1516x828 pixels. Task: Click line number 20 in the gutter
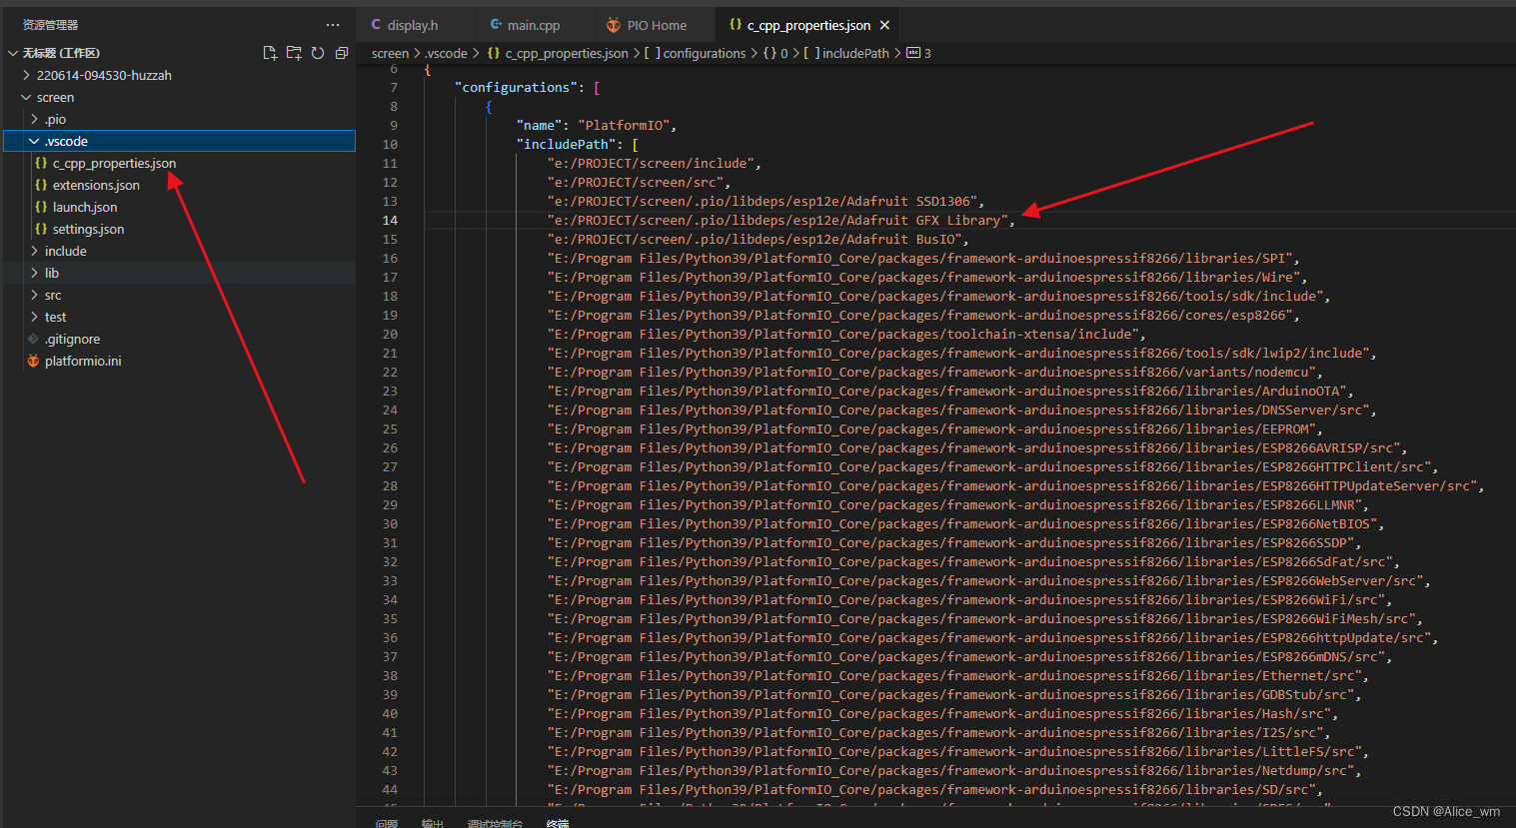(390, 334)
